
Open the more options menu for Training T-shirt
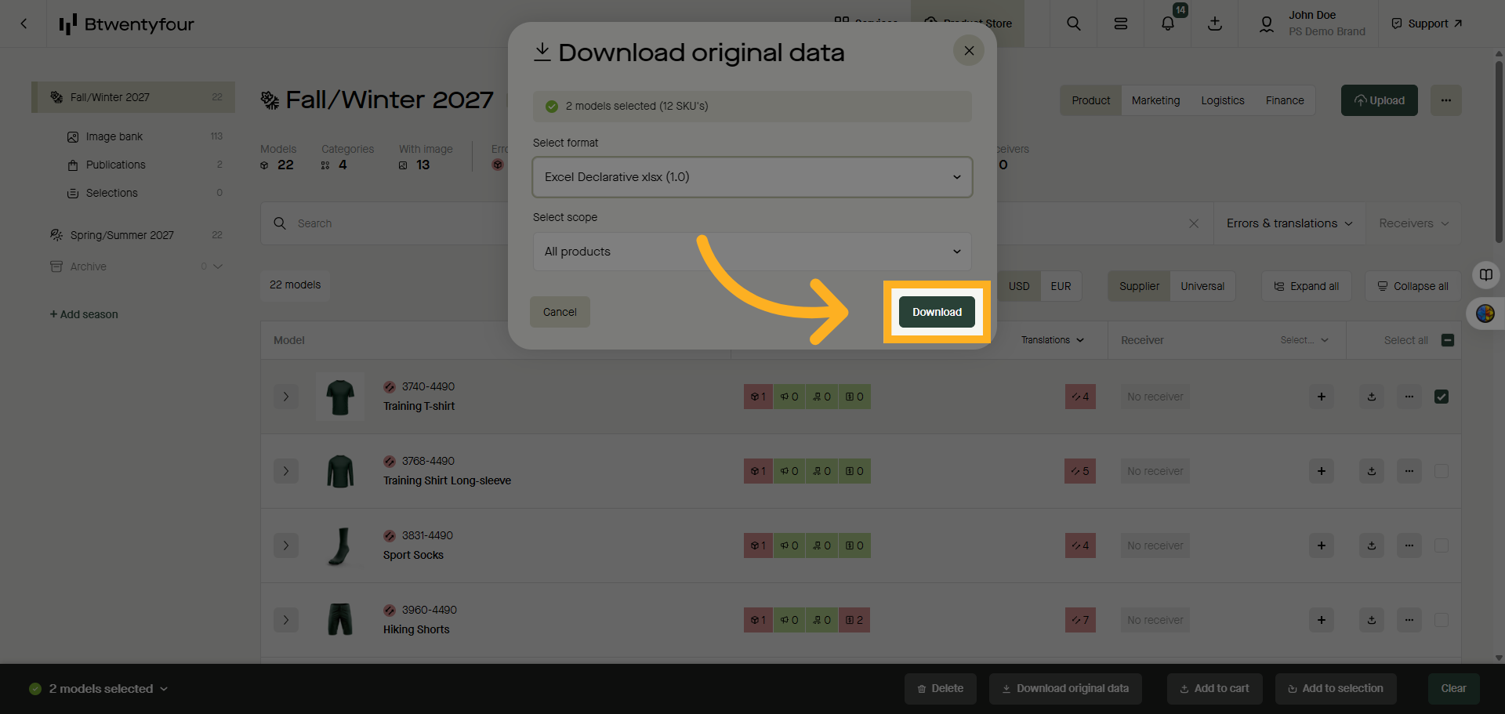pyautogui.click(x=1409, y=397)
